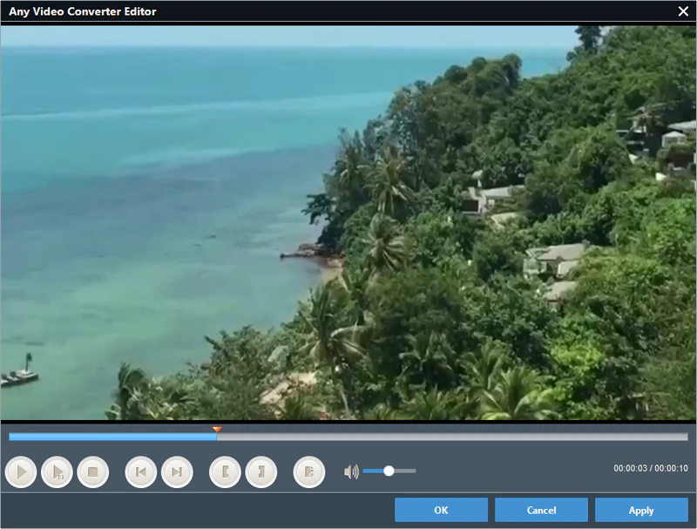This screenshot has height=529, width=697.
Task: Confirm edits with the OK button
Action: [x=441, y=510]
